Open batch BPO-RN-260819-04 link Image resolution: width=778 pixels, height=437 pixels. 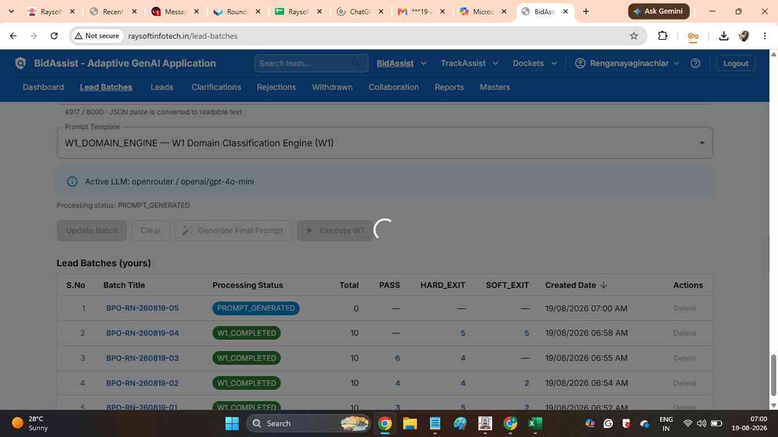coord(142,333)
